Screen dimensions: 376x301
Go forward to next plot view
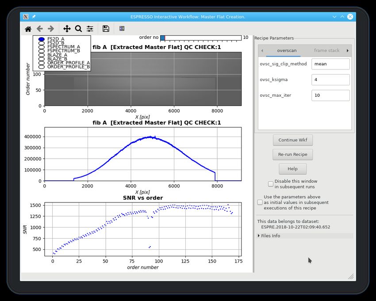[x=51, y=29]
